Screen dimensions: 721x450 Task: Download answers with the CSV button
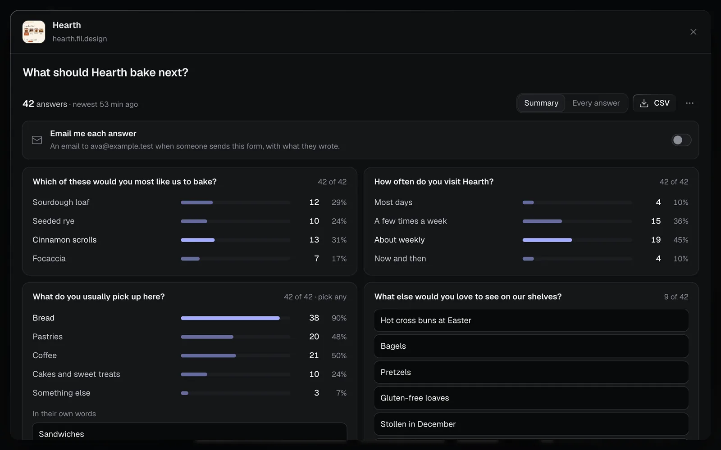(x=654, y=103)
